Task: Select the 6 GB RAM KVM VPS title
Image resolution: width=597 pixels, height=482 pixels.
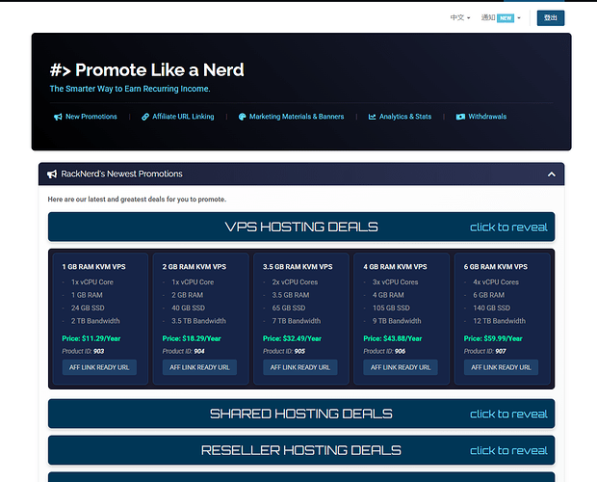Action: (x=496, y=267)
